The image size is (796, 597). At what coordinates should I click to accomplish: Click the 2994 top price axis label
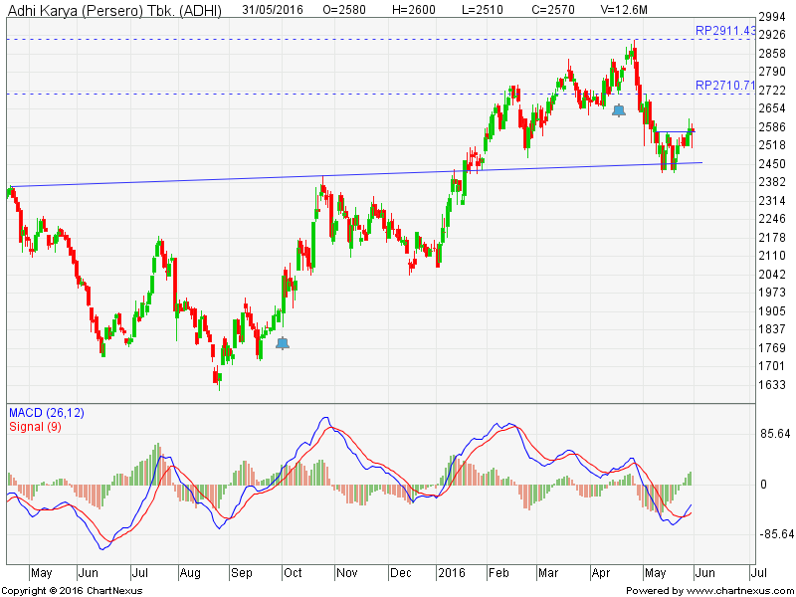pos(772,18)
